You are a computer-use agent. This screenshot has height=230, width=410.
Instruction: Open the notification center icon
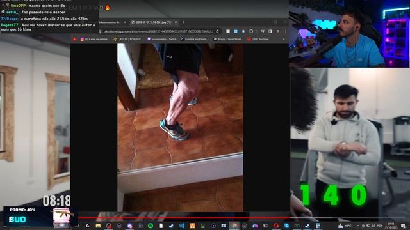point(403,226)
